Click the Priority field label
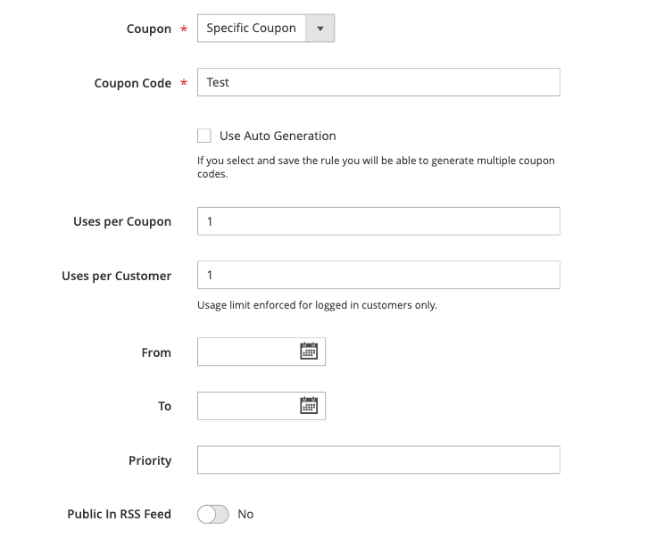Screen dimensions: 664x546 point(150,460)
